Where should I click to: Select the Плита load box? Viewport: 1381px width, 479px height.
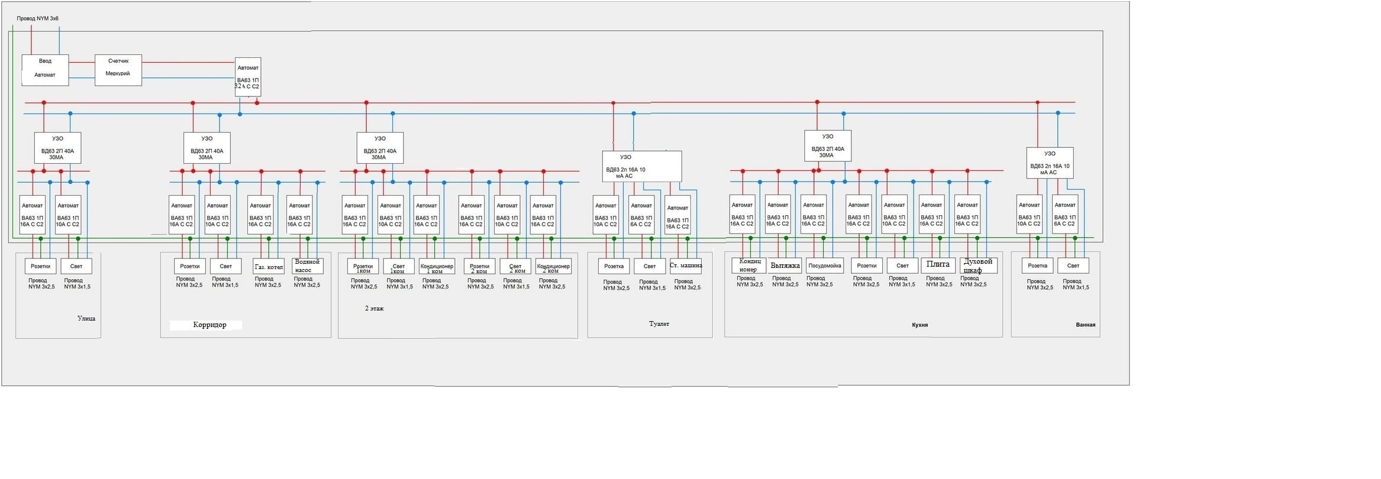click(938, 265)
